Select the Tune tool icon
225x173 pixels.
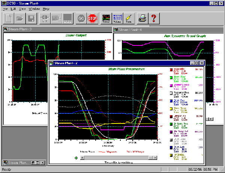pyautogui.click(x=129, y=18)
